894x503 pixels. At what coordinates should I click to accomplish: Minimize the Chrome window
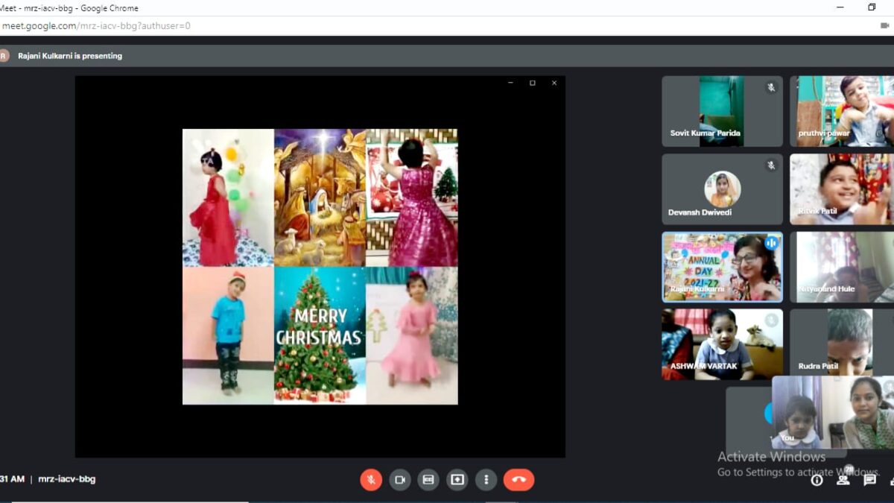(x=840, y=7)
